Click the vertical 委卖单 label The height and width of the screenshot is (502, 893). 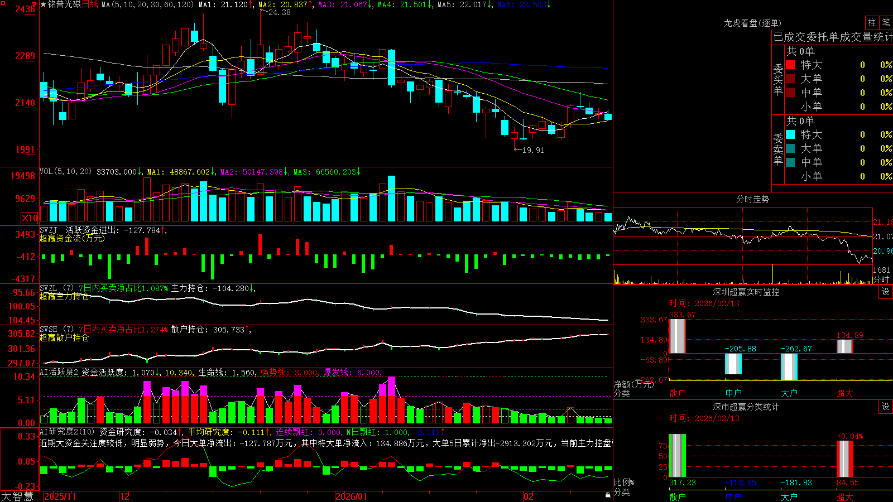coord(778,149)
